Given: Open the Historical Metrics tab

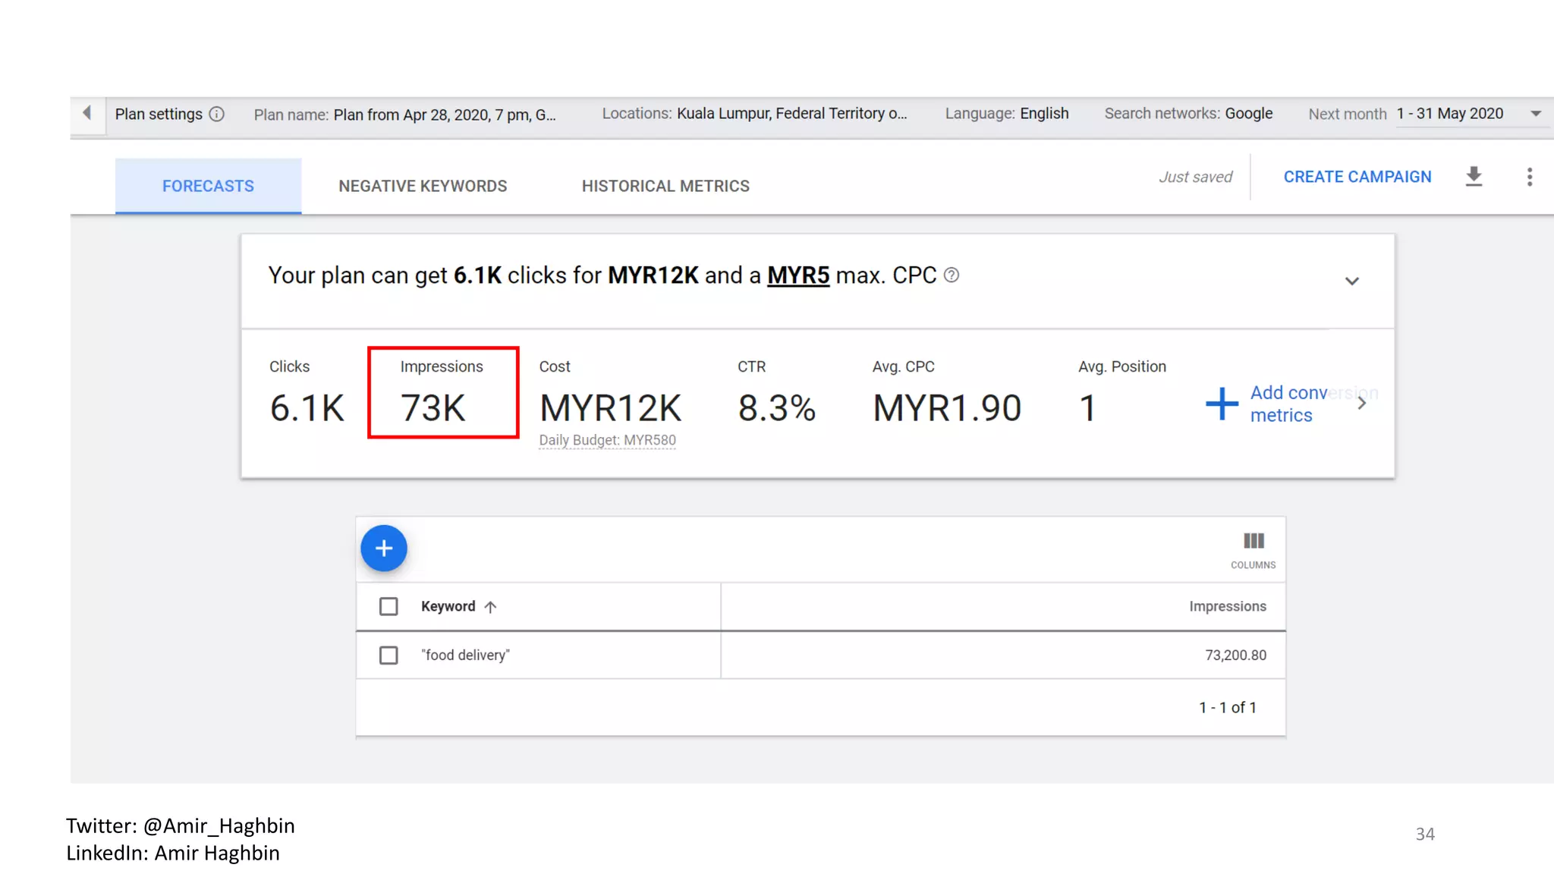Looking at the screenshot, I should (665, 186).
